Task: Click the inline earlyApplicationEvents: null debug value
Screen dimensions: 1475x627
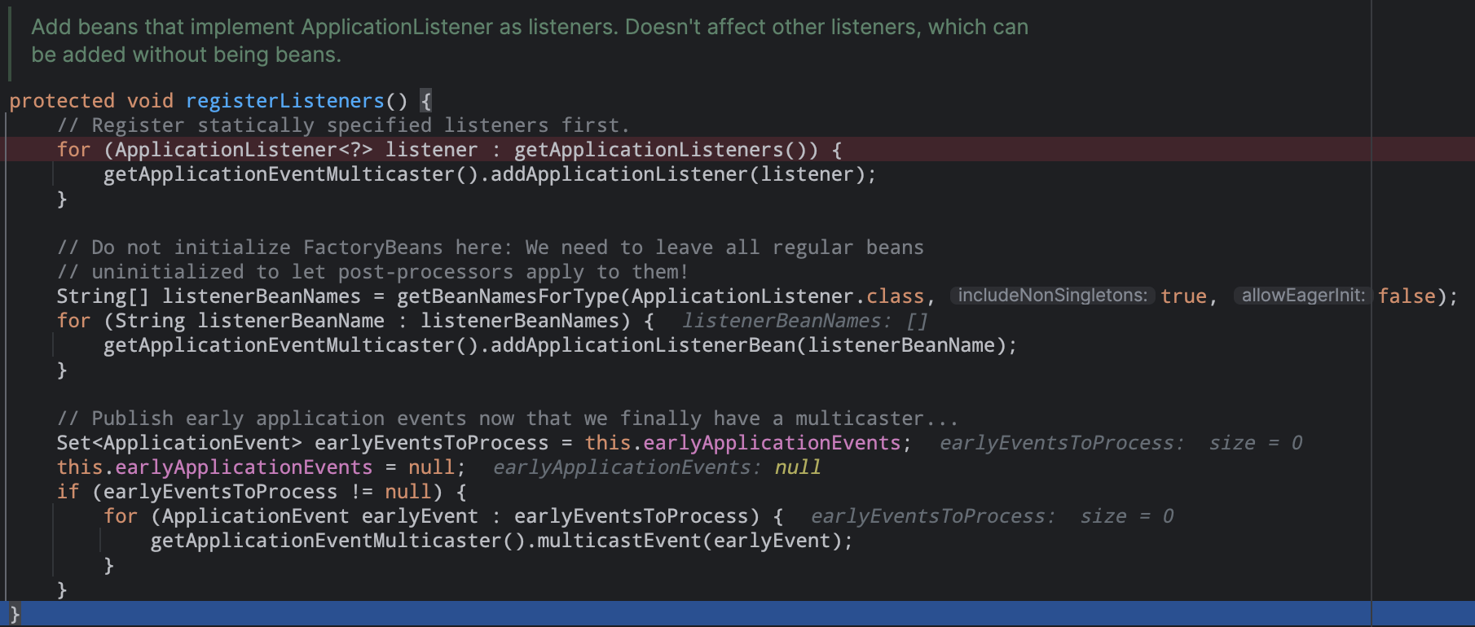Action: tap(656, 467)
